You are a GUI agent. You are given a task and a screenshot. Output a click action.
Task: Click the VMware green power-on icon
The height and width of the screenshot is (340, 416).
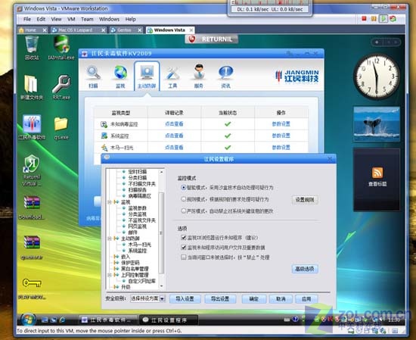[x=383, y=19]
